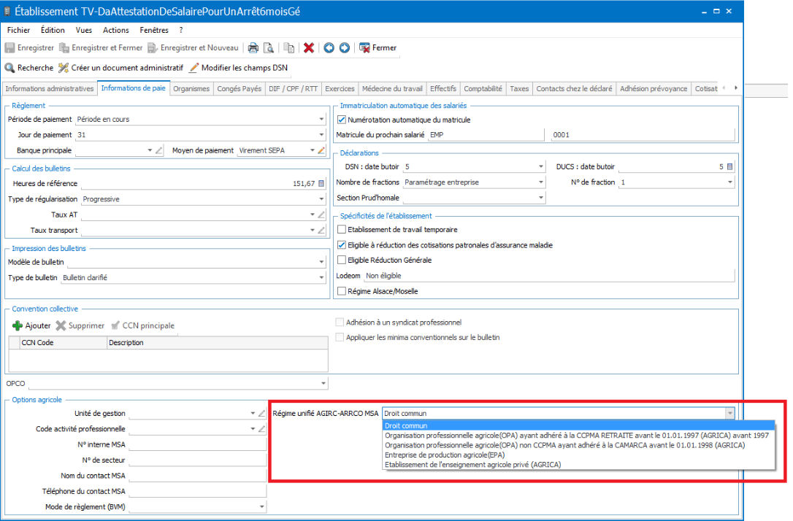Open Section Prud'homale dropdown
Viewport: 793px width, 521px height.
click(x=540, y=198)
